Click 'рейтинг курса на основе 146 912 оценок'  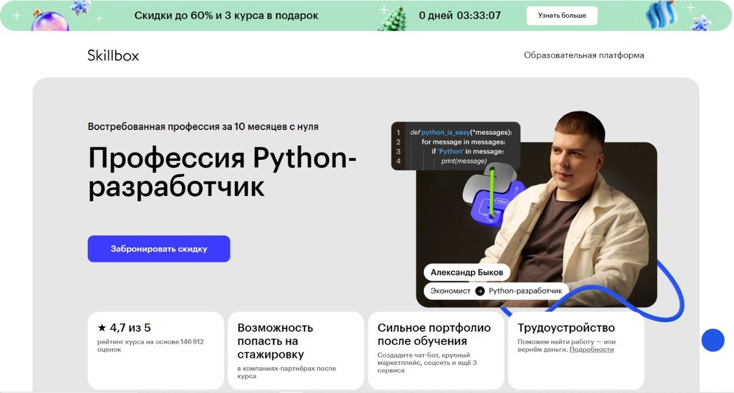[150, 346]
